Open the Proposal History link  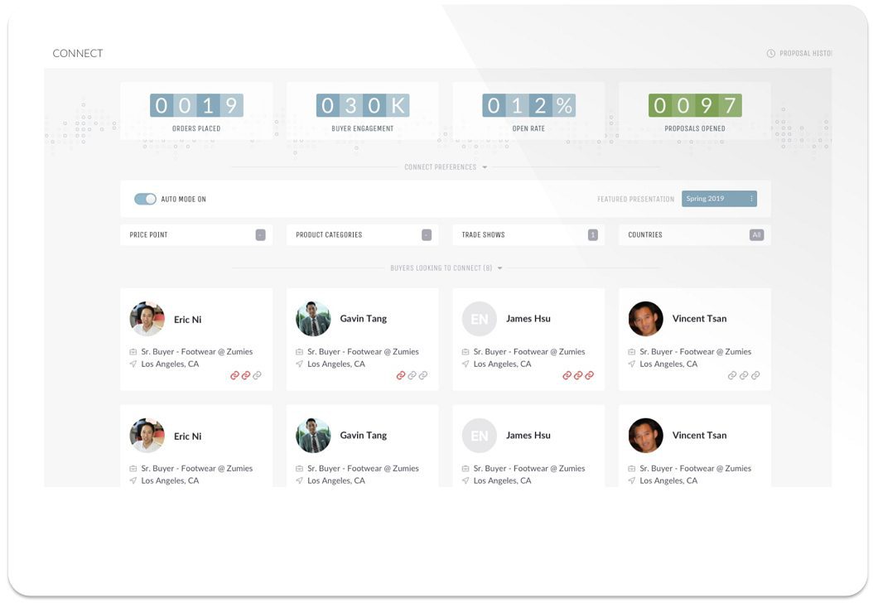[x=805, y=54]
